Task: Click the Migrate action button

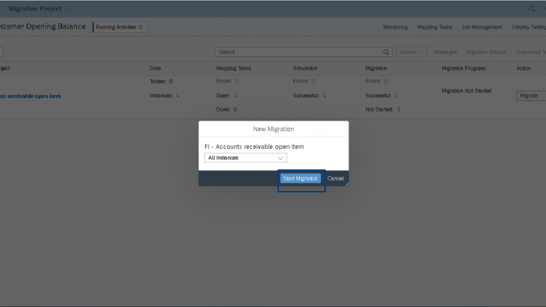Action: coord(530,96)
